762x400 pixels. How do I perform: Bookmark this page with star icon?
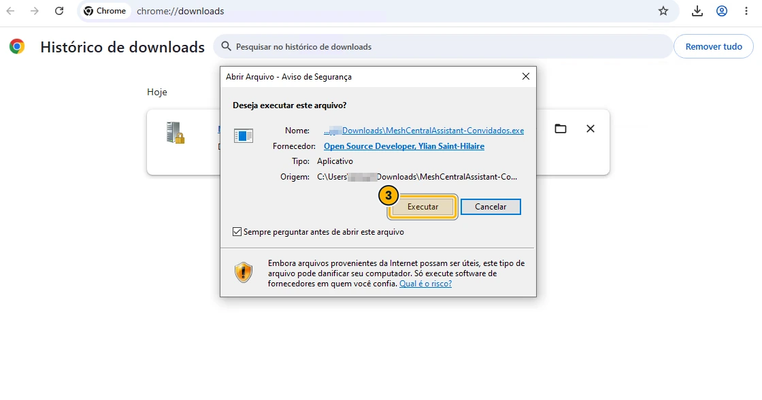click(x=663, y=11)
